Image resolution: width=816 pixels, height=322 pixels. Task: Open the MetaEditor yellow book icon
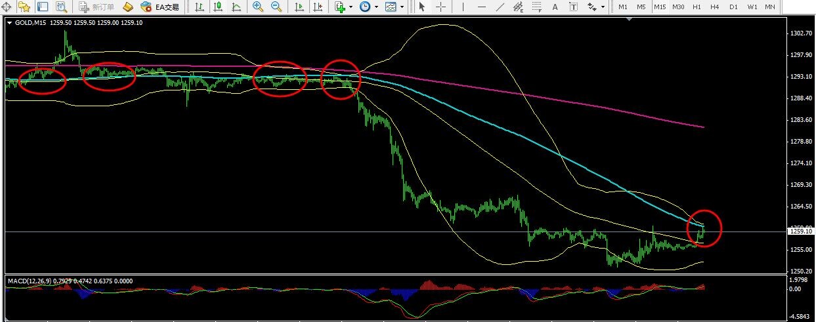coord(128,7)
